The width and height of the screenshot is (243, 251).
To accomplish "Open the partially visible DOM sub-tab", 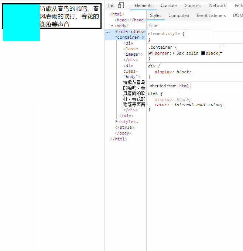I will [x=238, y=15].
